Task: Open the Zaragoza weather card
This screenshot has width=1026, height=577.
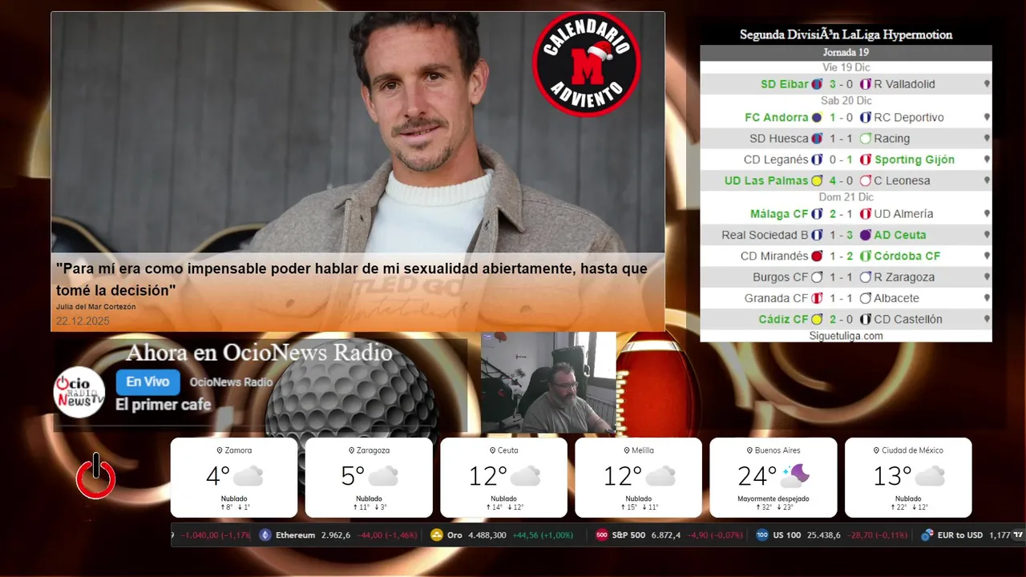Action: (x=369, y=478)
